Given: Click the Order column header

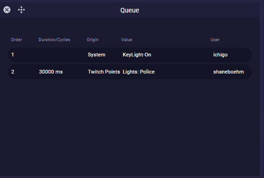Looking at the screenshot, I should [17, 40].
